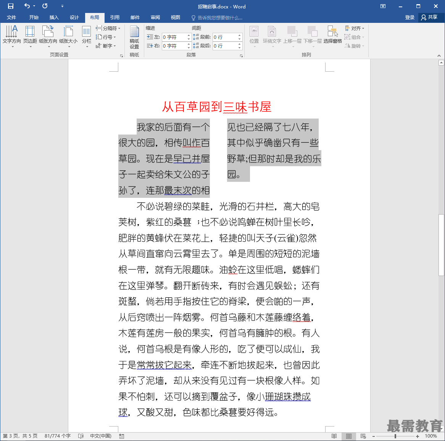Undo the last action
The image size is (445, 441).
(27, 6)
